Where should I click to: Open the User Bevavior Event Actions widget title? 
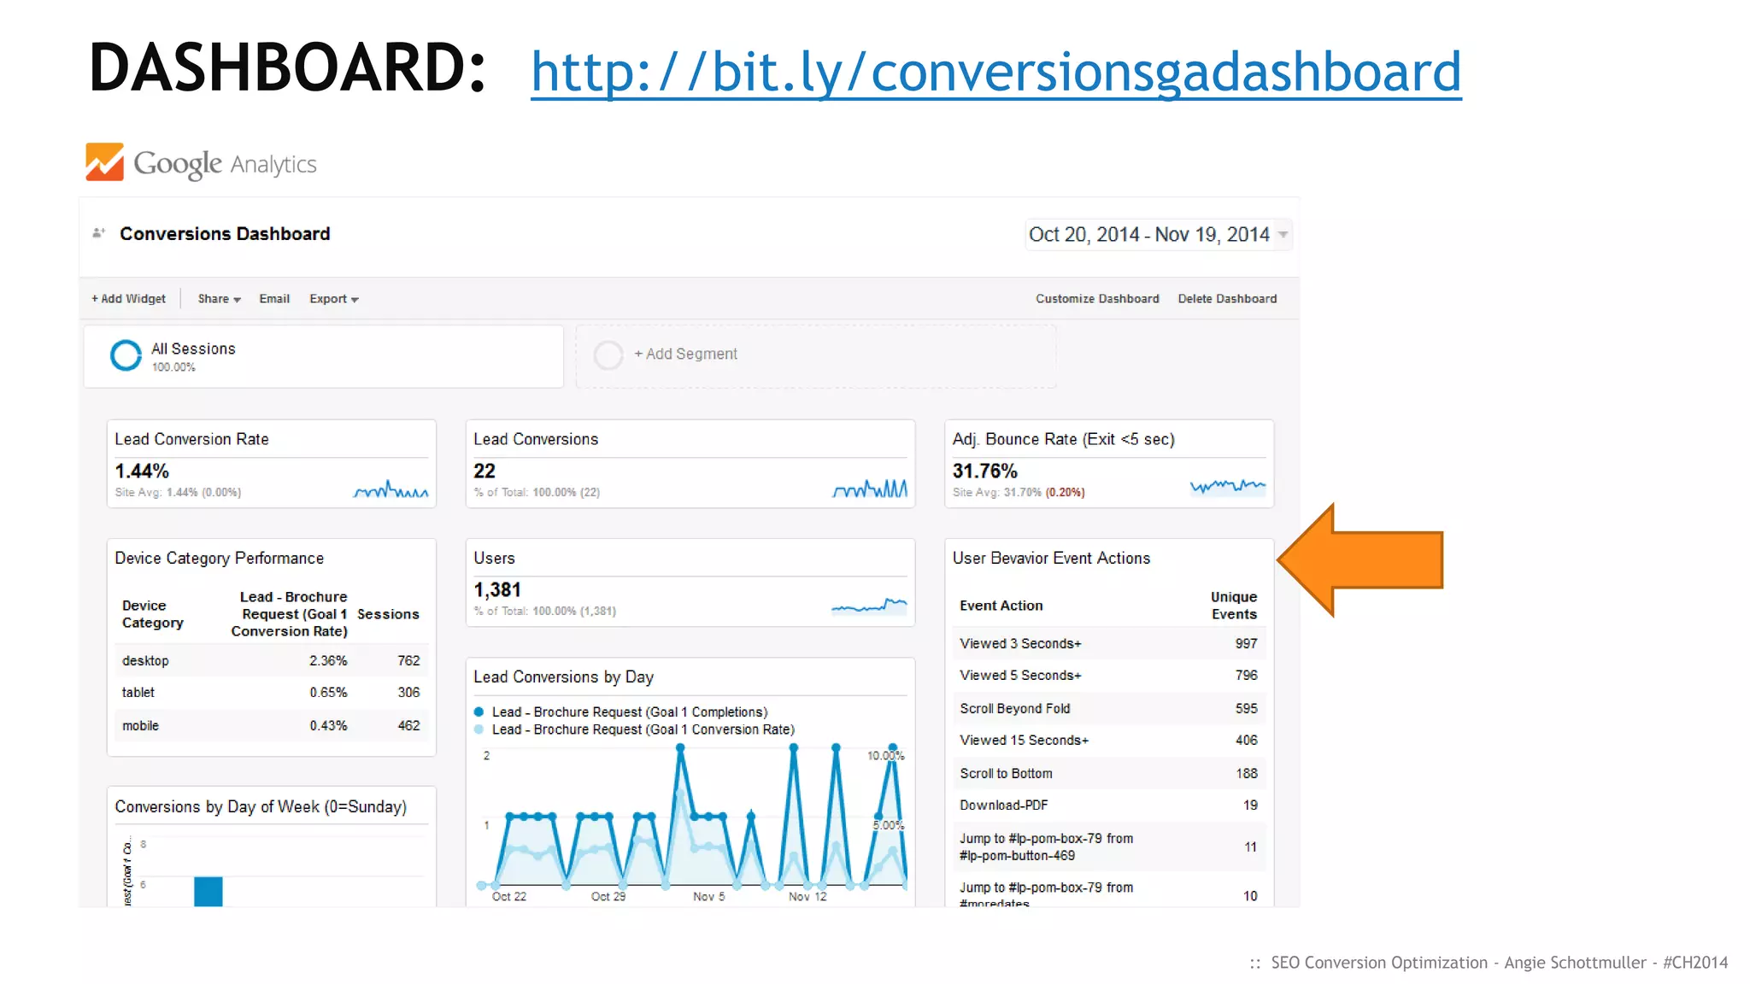click(1051, 558)
